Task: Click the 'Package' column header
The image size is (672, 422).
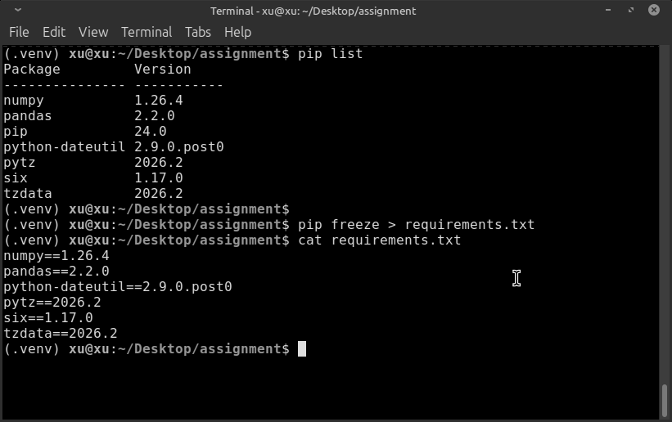Action: (x=32, y=70)
